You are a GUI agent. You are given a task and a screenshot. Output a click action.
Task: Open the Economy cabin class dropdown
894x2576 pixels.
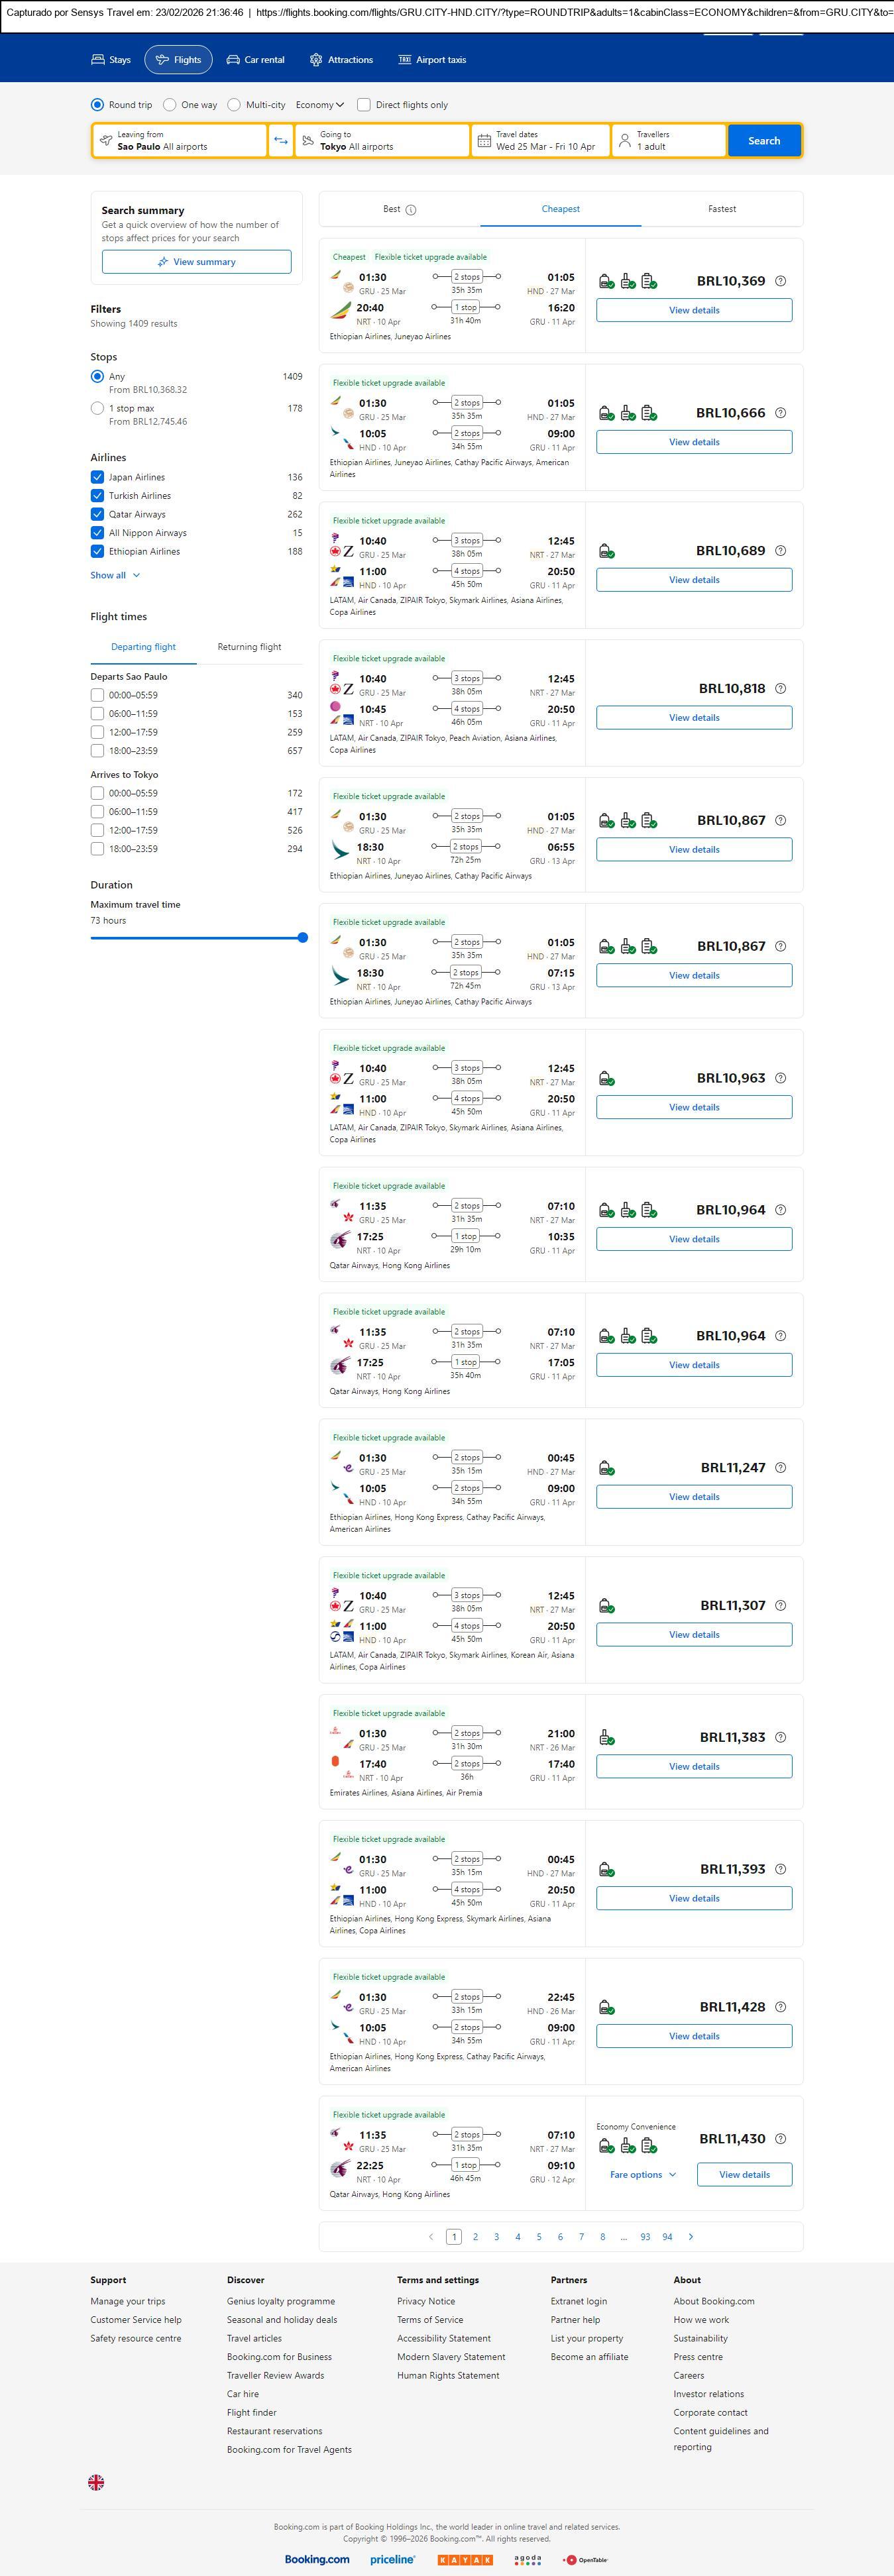coord(319,105)
